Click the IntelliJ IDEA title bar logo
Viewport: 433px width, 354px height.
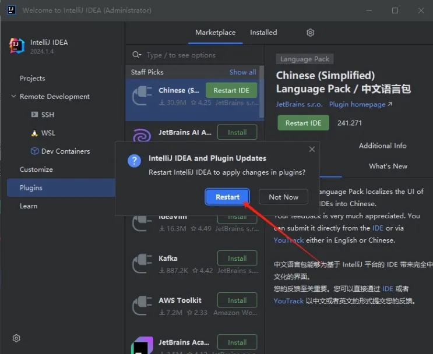coord(11,10)
